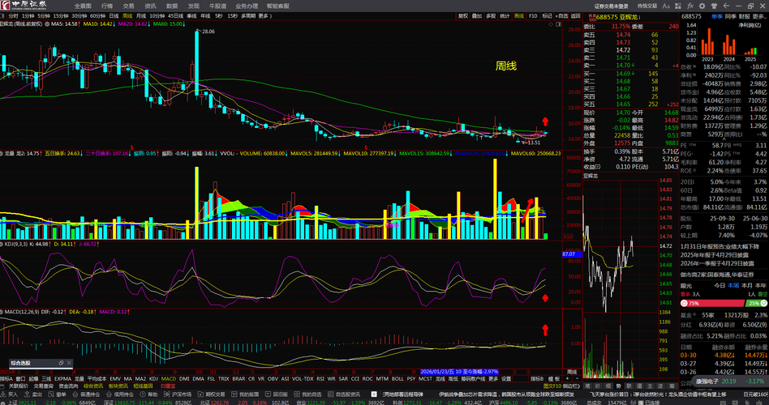Click the skin shirt icon
Screen dimensions: 769x405
tap(715, 6)
